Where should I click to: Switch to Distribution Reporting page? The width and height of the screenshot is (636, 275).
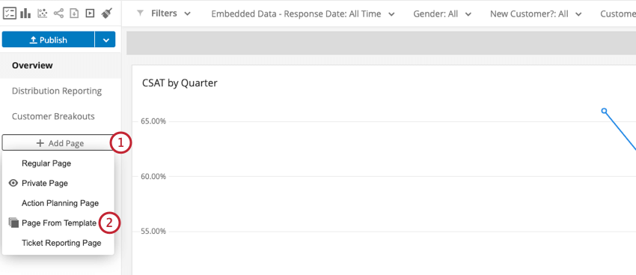57,91
